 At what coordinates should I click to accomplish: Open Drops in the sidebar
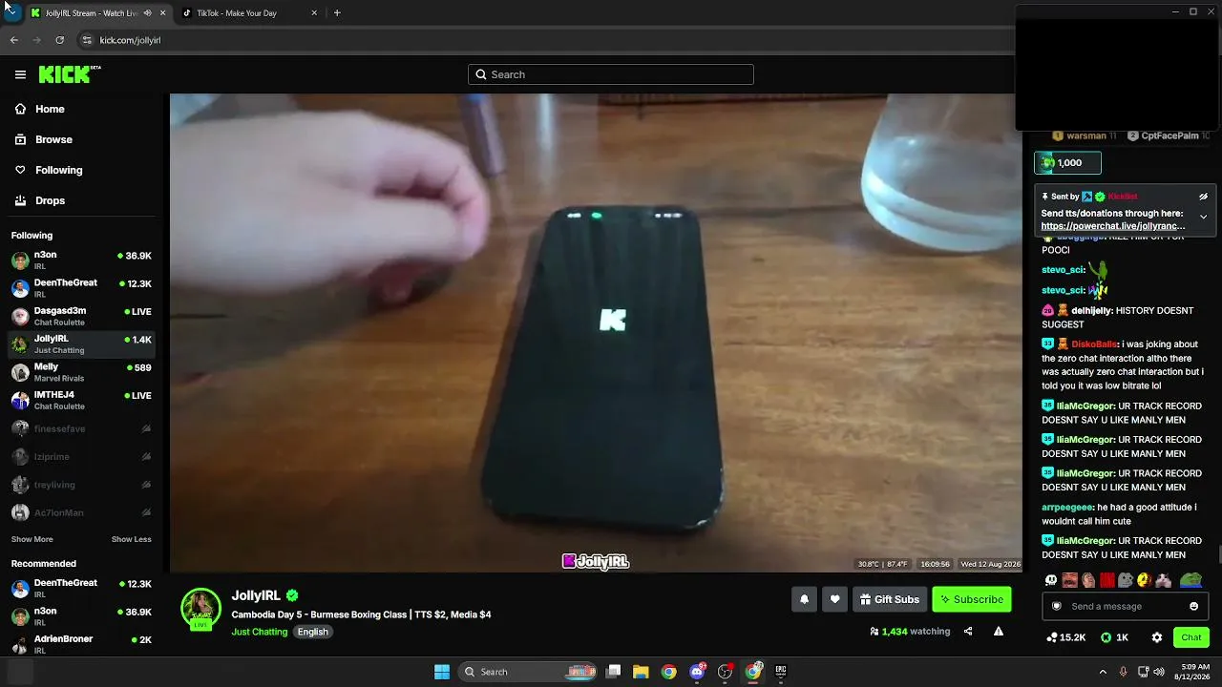pyautogui.click(x=50, y=200)
